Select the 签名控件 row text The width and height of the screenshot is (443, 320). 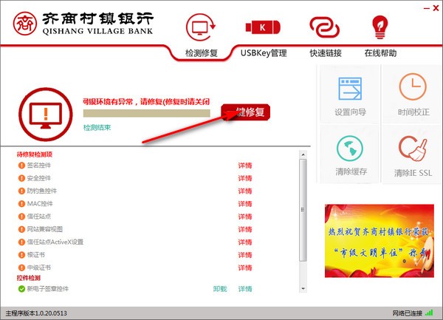click(39, 166)
